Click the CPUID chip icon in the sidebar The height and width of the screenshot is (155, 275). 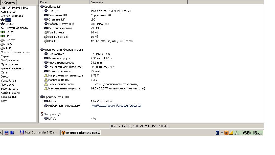tap(3, 24)
